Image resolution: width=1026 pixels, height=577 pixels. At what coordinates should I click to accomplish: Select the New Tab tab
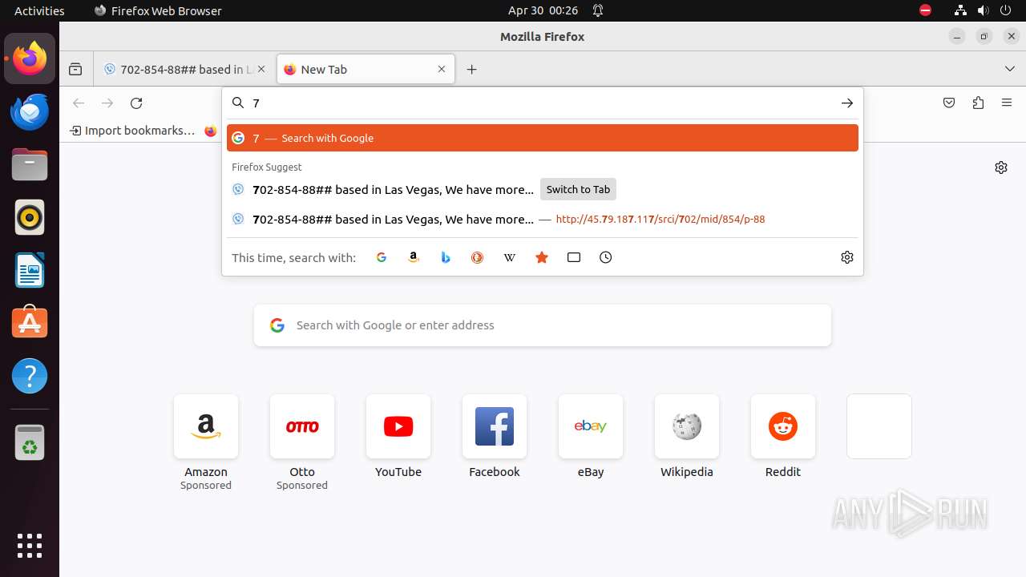tap(366, 70)
